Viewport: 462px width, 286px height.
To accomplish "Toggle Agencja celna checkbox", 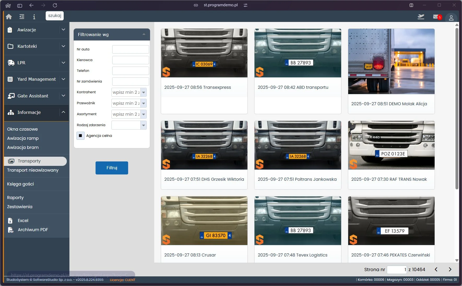I will coord(80,136).
